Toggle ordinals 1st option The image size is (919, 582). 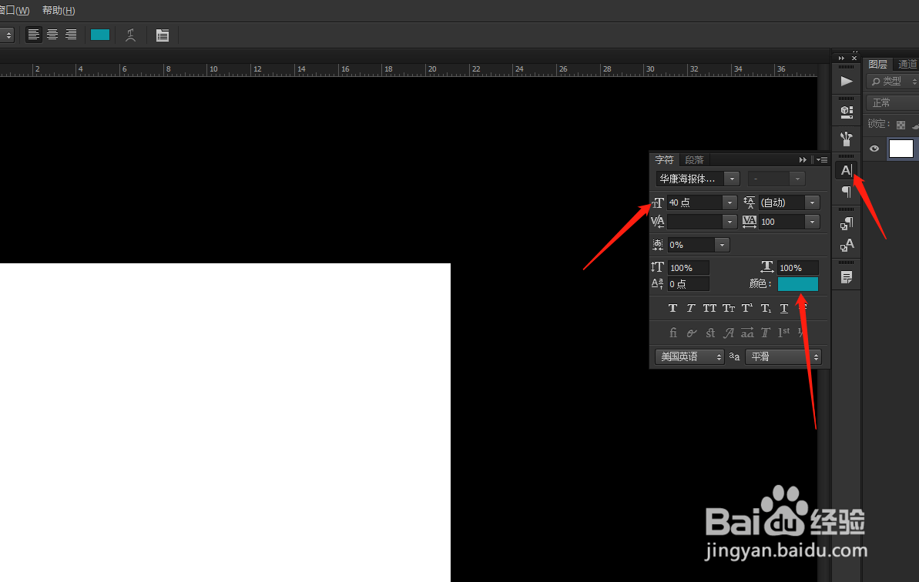click(x=784, y=332)
